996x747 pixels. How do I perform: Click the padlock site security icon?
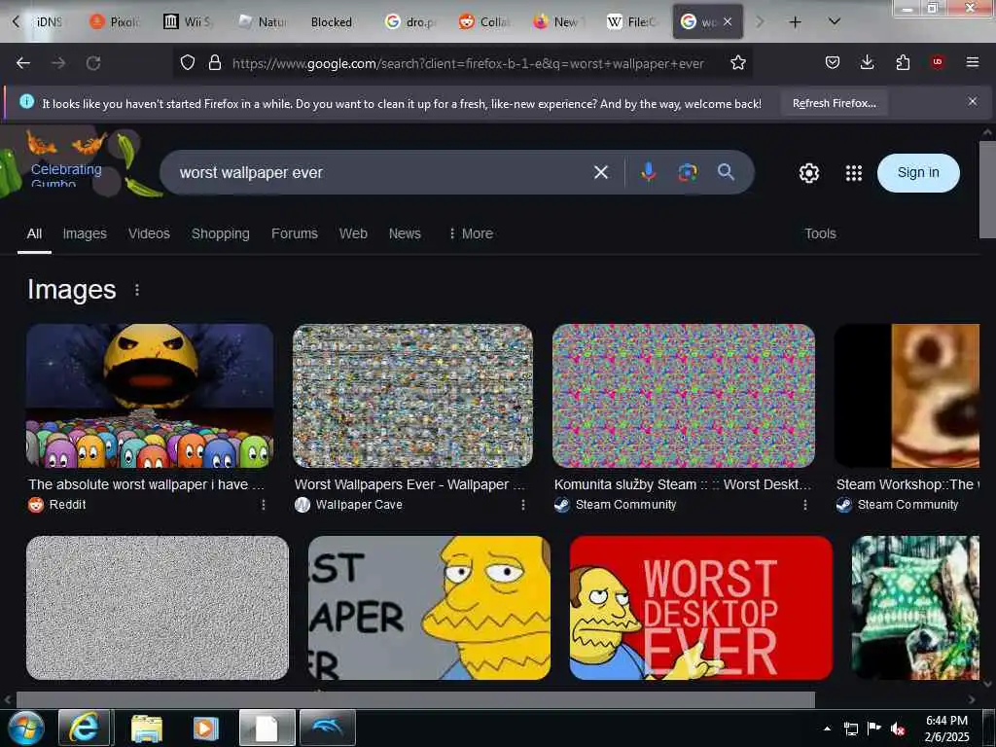215,62
